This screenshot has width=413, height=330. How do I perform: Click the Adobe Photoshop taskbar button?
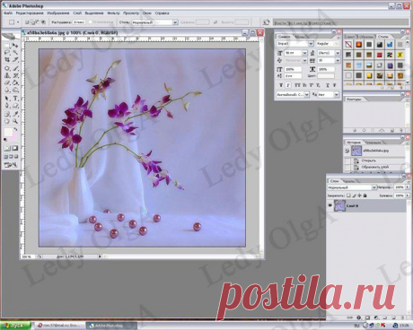(111, 326)
